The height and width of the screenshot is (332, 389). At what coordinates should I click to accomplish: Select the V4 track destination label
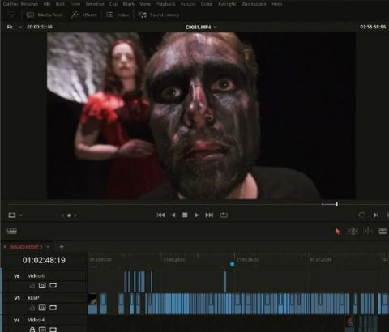click(x=17, y=321)
